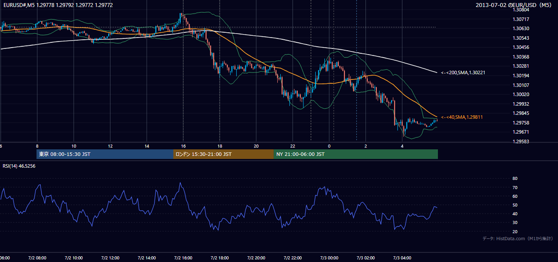
Task: Click price axis value 1.29932
Action: click(x=521, y=104)
